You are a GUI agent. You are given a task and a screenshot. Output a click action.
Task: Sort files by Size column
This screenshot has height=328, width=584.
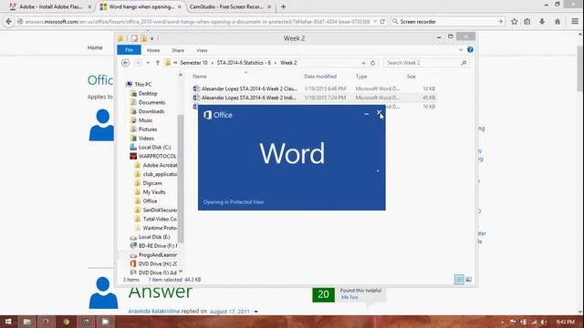411,77
